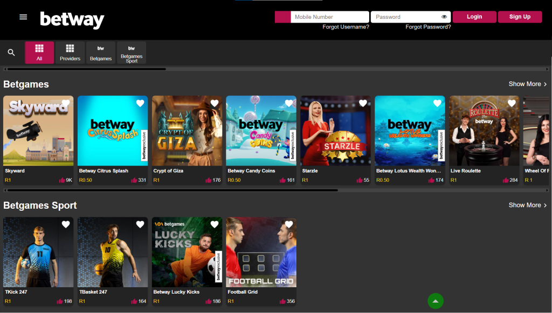Open the Crypt of Giza thumbnail

point(187,131)
